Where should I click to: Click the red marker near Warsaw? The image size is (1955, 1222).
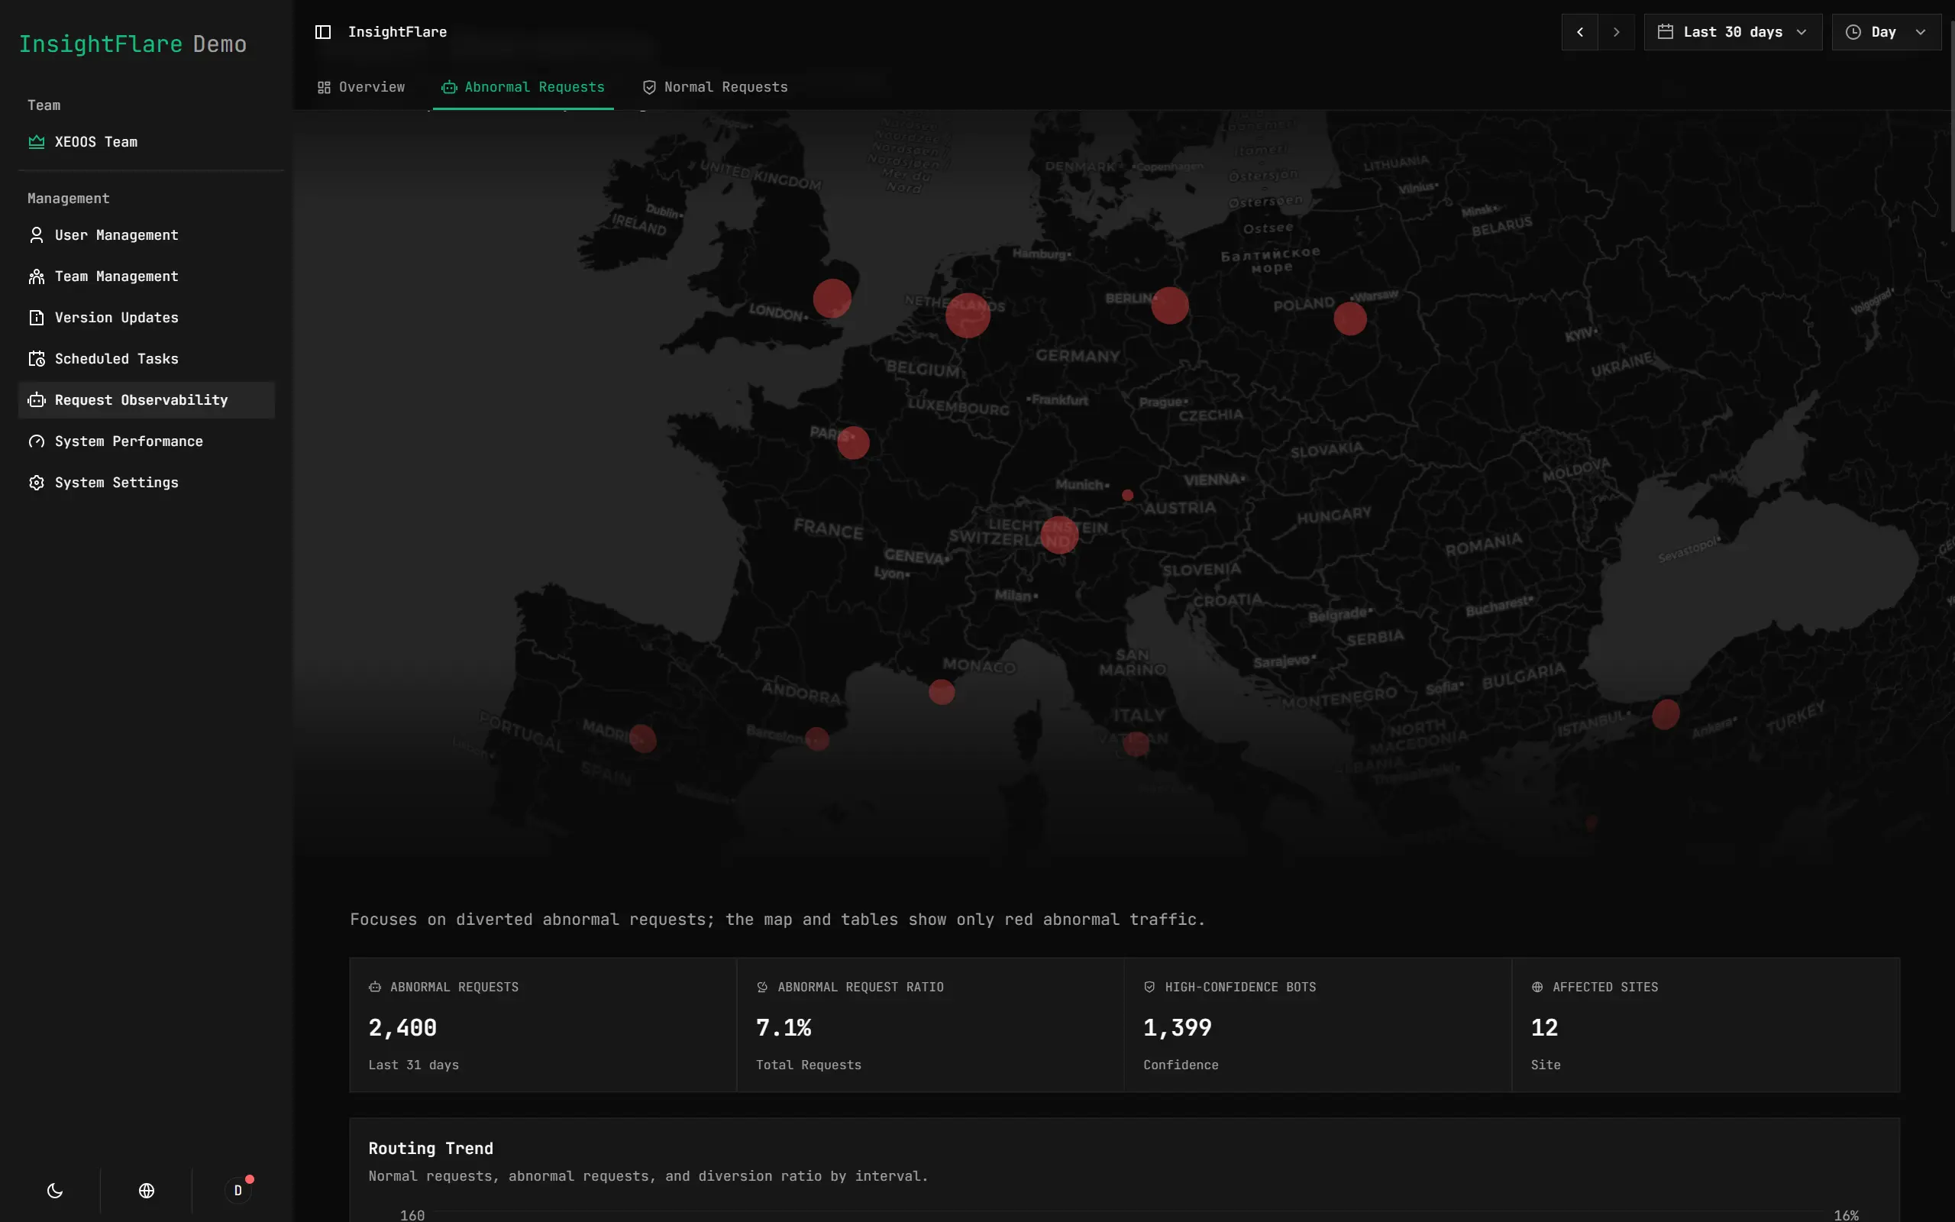(x=1350, y=318)
